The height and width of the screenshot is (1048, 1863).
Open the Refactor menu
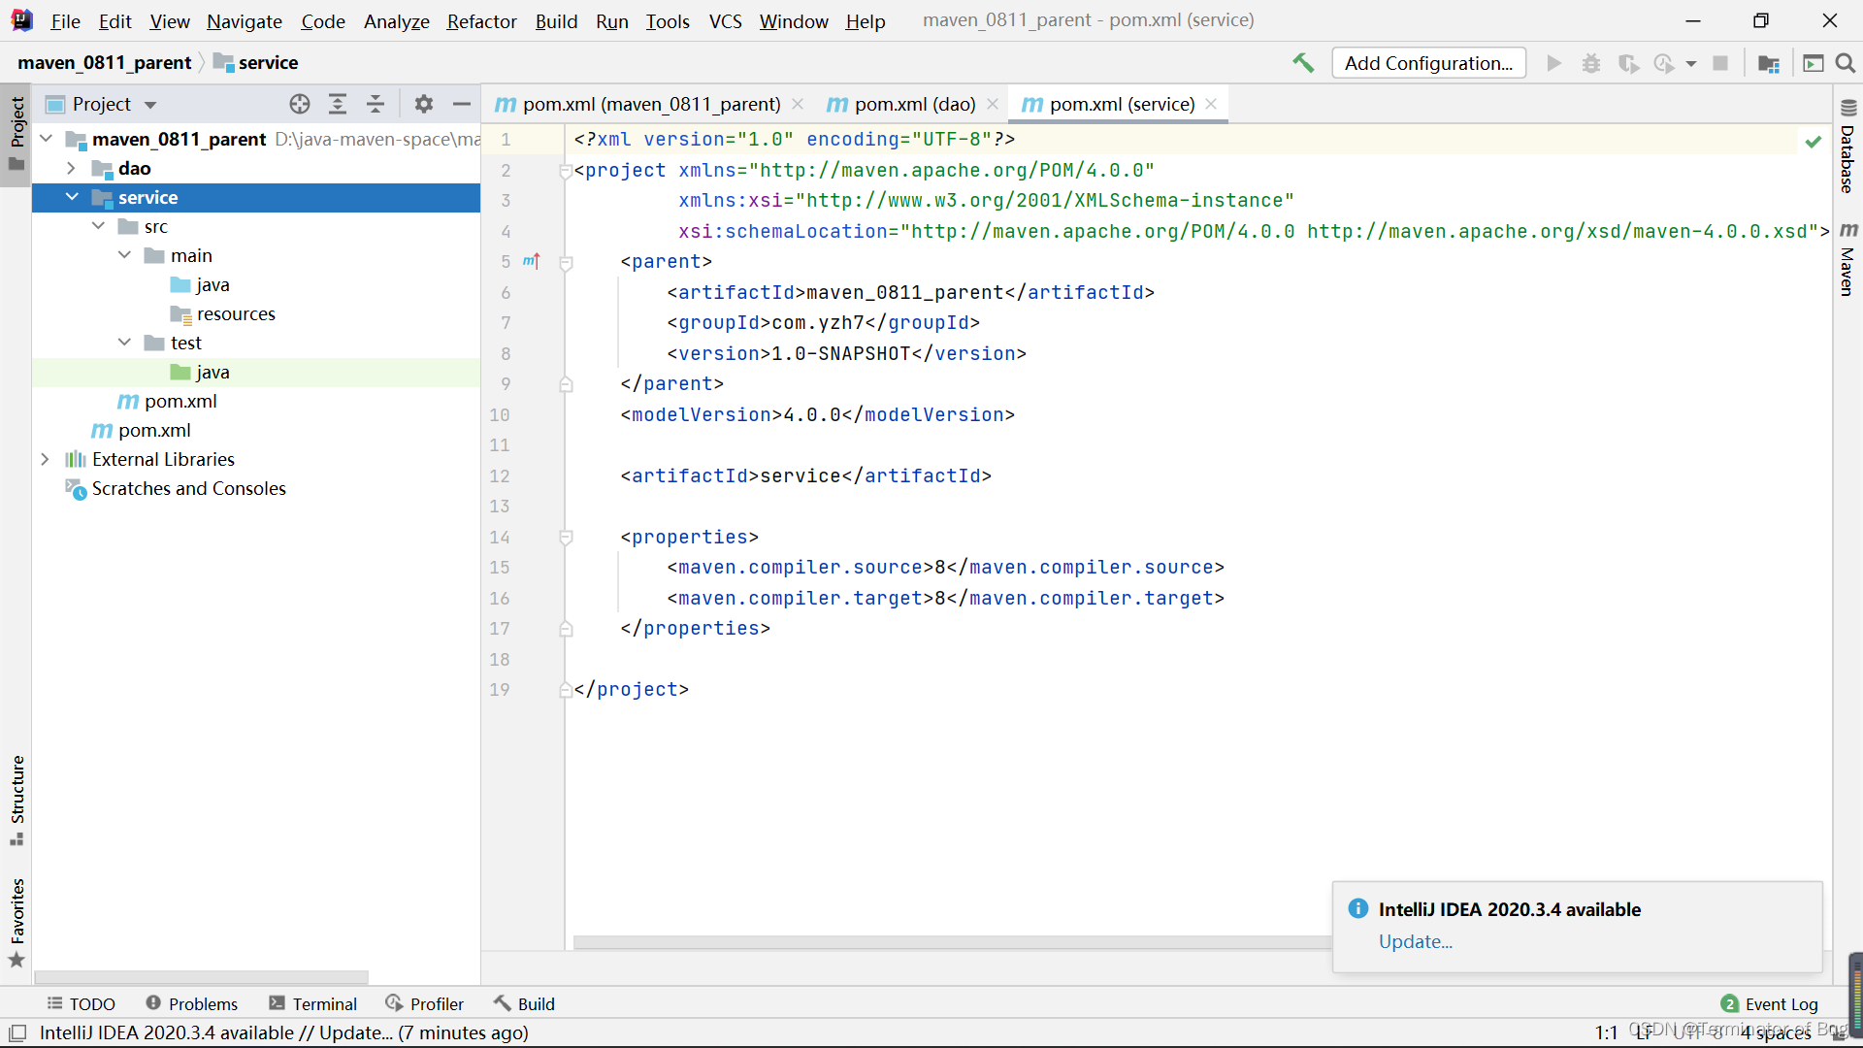pyautogui.click(x=481, y=20)
